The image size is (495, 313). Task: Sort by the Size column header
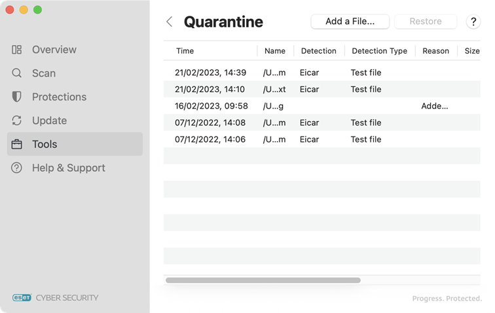[x=472, y=51]
